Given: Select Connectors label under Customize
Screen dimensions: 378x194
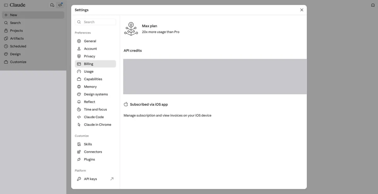Looking at the screenshot, I should point(93,152).
